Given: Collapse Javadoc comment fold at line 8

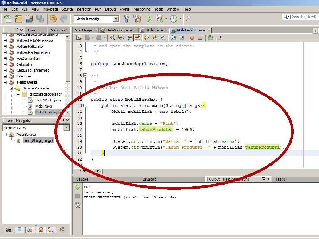Looking at the screenshot, I should [x=85, y=76].
